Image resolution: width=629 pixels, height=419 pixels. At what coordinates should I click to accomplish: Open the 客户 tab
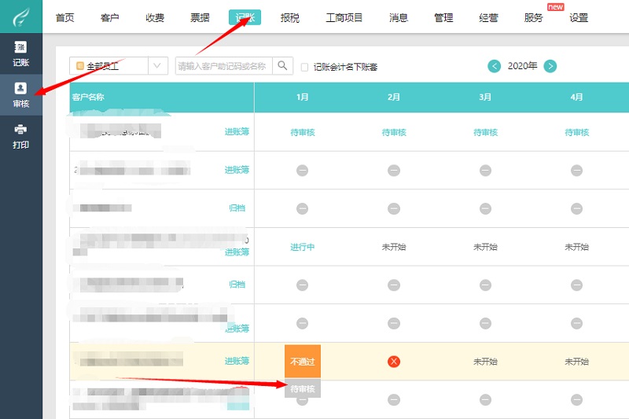[x=110, y=17]
